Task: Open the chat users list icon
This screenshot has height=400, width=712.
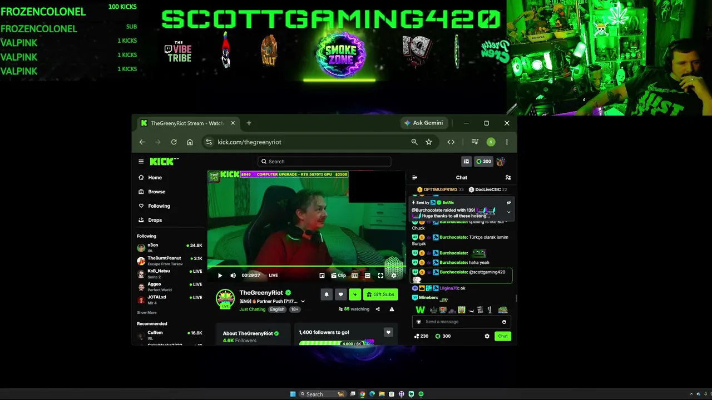Action: pos(508,178)
